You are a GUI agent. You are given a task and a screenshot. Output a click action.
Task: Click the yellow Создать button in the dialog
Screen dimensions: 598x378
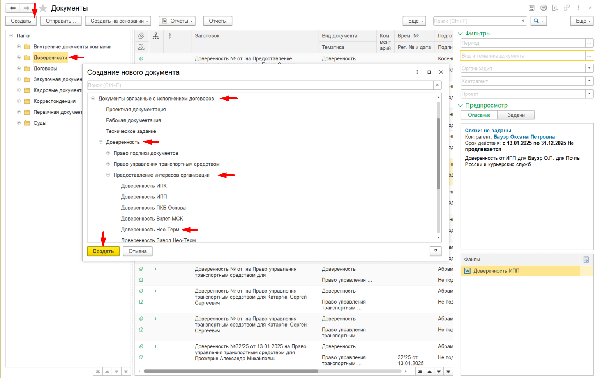tap(103, 251)
